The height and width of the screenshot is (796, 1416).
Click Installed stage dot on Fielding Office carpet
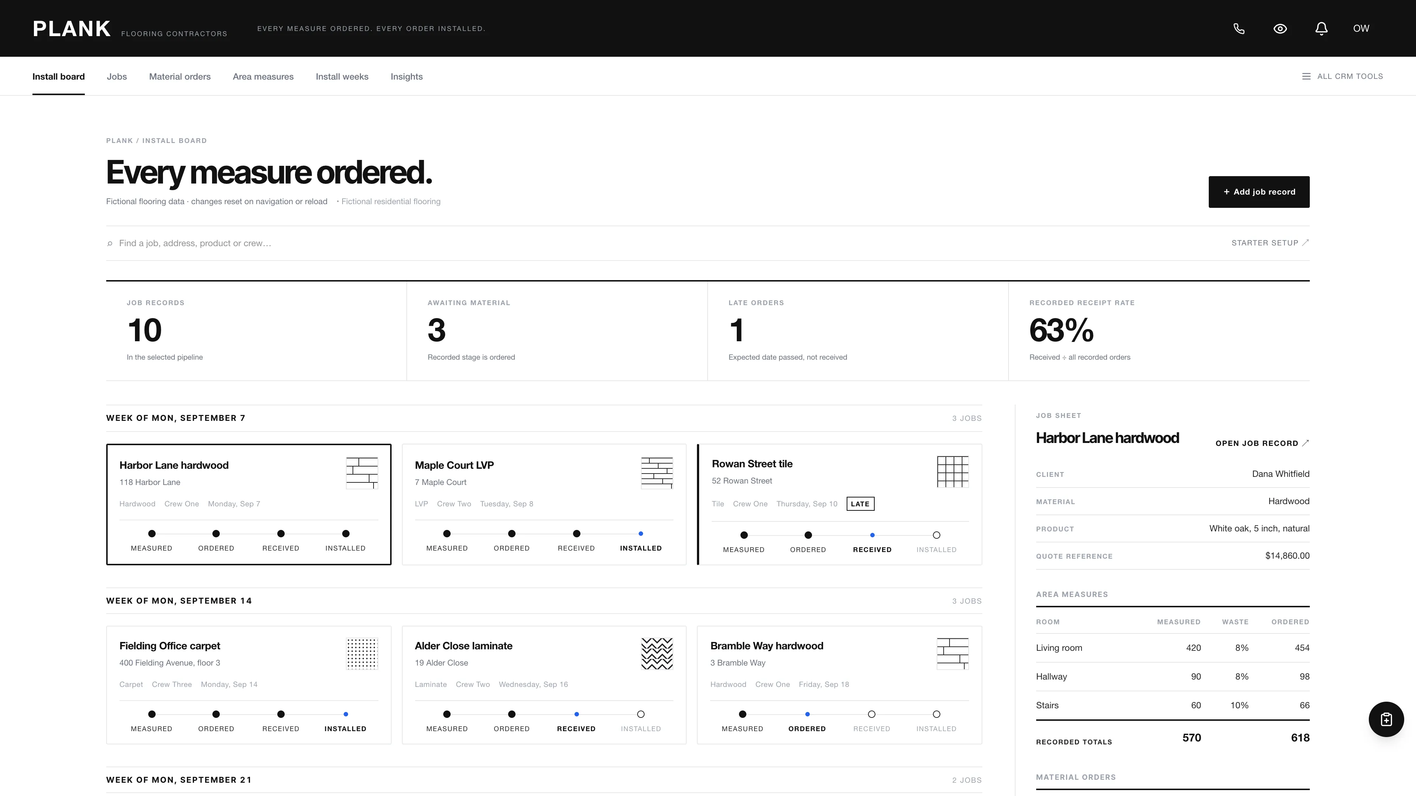click(x=345, y=714)
